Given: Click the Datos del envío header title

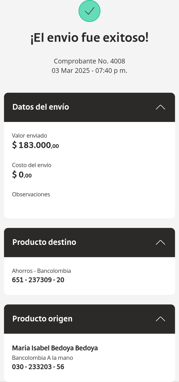Looking at the screenshot, I should 41,107.
